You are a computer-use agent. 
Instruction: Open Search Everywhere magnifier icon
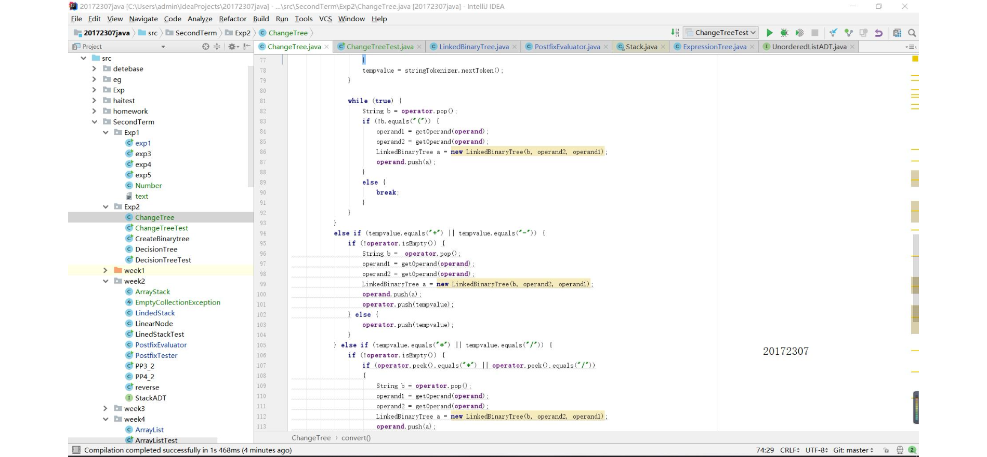pos(912,33)
